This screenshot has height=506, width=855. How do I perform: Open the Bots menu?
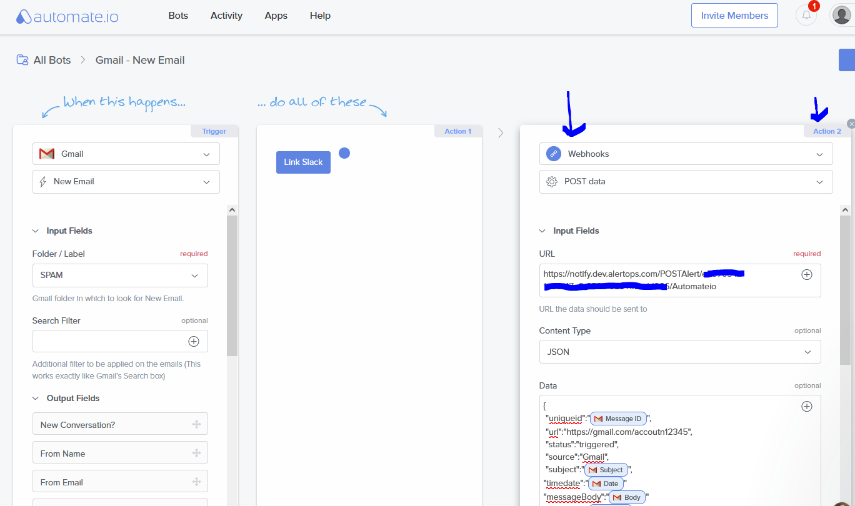178,16
